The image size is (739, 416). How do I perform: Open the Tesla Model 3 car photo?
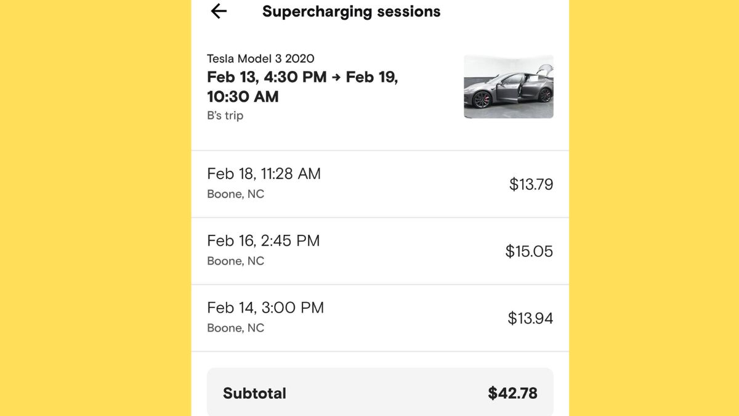[x=508, y=86]
